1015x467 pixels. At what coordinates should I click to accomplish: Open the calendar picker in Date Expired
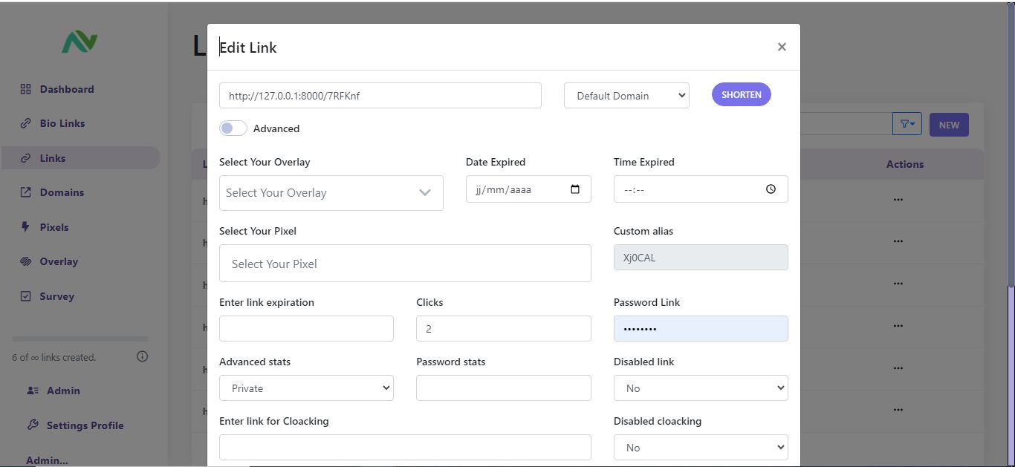[x=575, y=189]
